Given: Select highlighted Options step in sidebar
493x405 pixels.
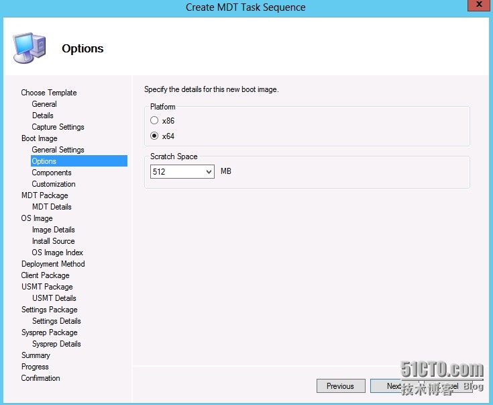Looking at the screenshot, I should tap(79, 161).
